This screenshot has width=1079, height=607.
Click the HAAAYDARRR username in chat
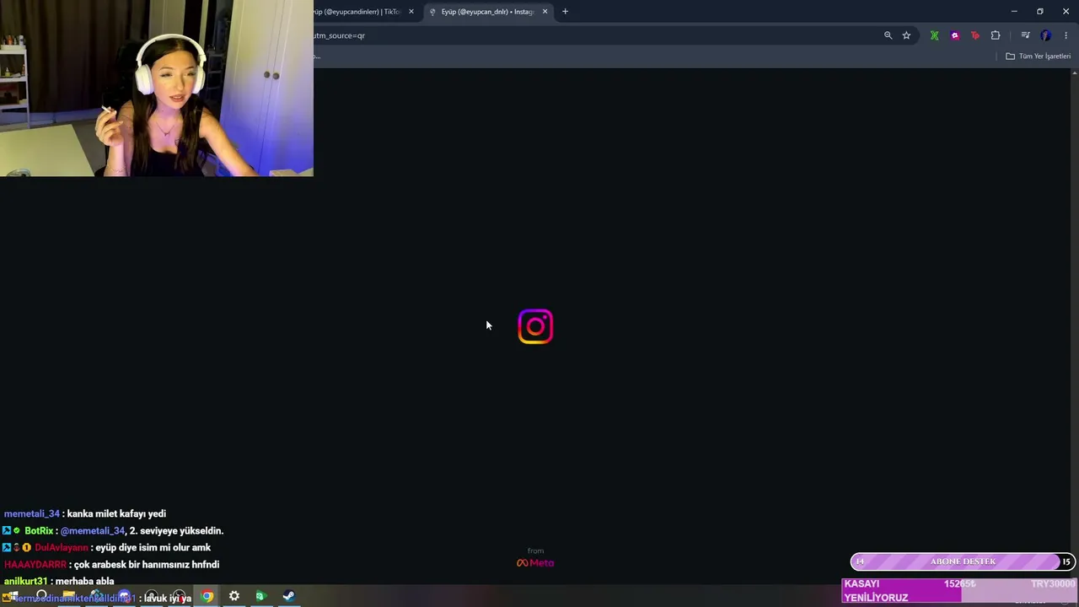click(35, 564)
